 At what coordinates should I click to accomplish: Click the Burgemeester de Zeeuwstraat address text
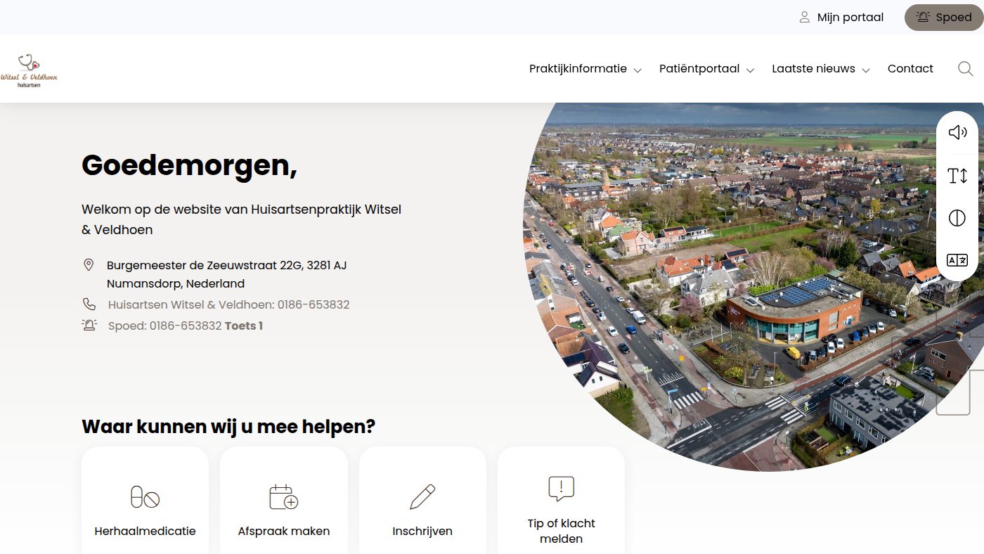tap(226, 275)
